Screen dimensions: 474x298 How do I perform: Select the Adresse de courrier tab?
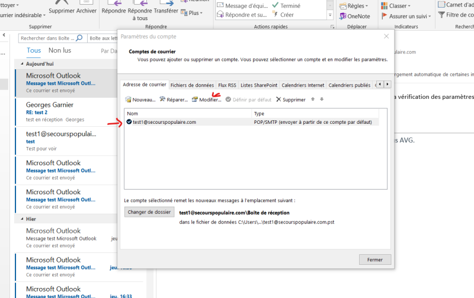coord(144,85)
